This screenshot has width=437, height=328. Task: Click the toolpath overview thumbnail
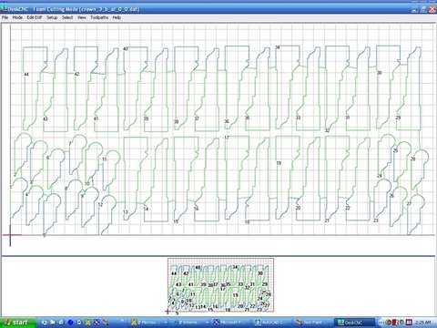click(x=220, y=285)
